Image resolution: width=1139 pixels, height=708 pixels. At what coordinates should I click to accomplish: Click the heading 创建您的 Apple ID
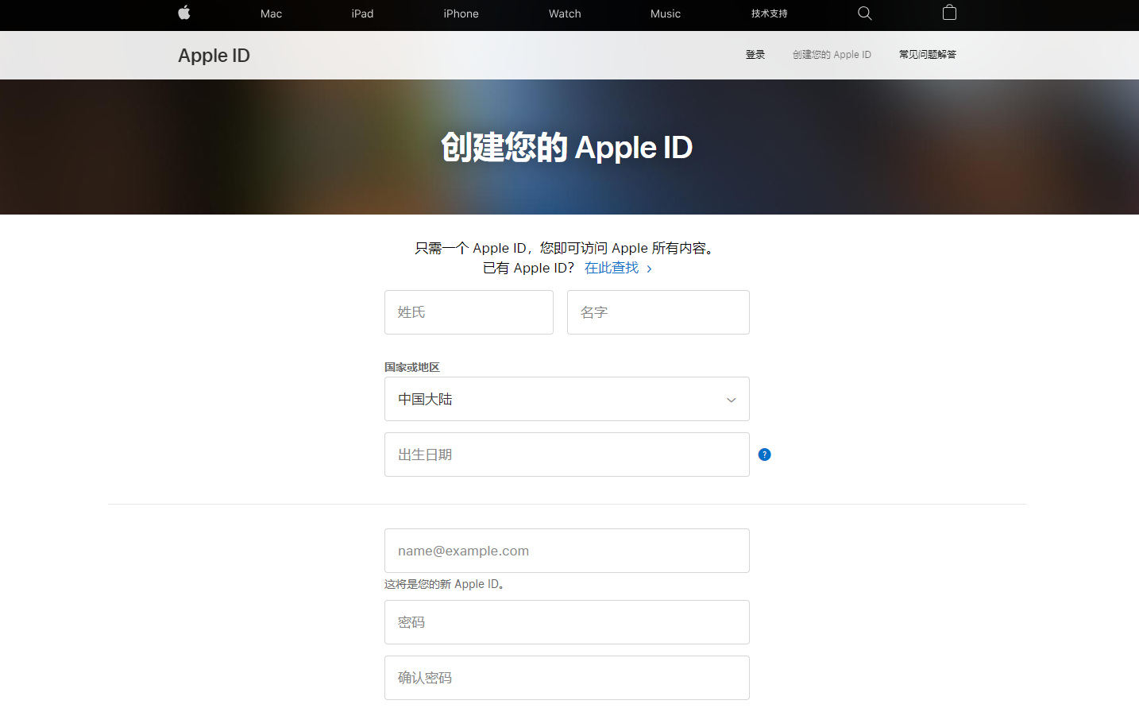pos(567,147)
